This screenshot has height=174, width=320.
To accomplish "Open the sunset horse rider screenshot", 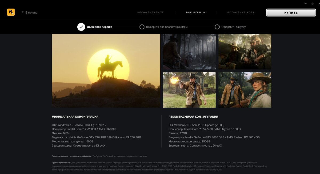I will tap(106, 71).
